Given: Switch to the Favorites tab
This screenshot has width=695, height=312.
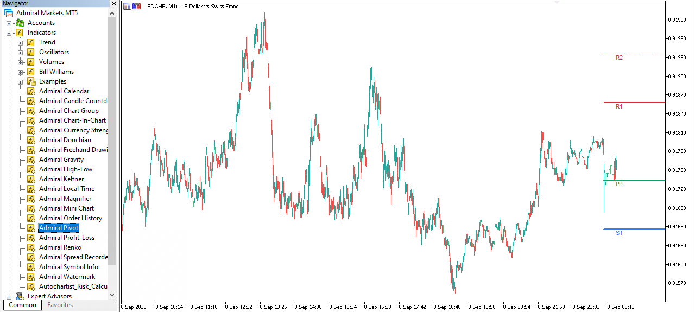Looking at the screenshot, I should [x=60, y=305].
